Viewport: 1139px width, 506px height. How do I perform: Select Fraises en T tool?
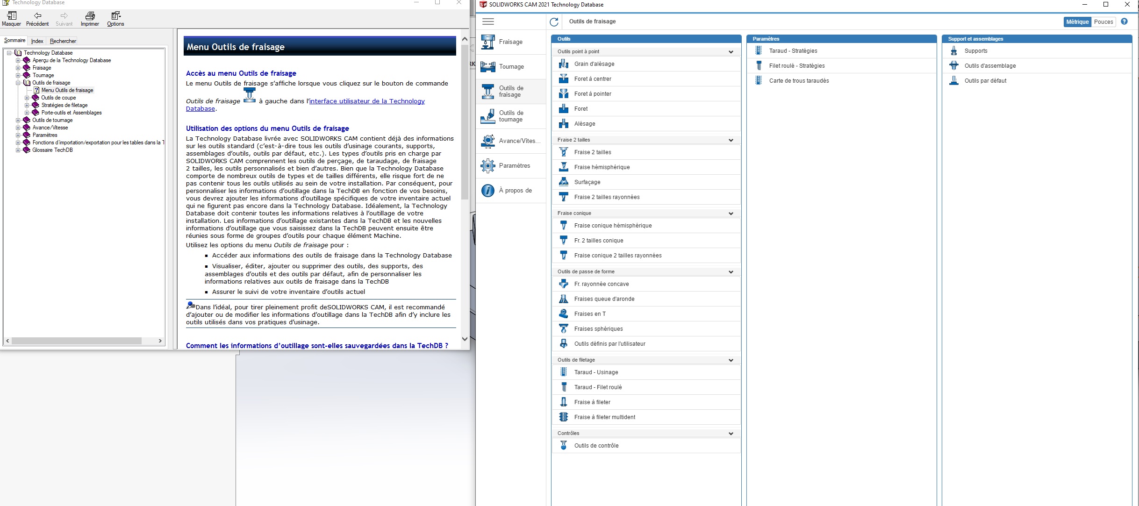[646, 314]
